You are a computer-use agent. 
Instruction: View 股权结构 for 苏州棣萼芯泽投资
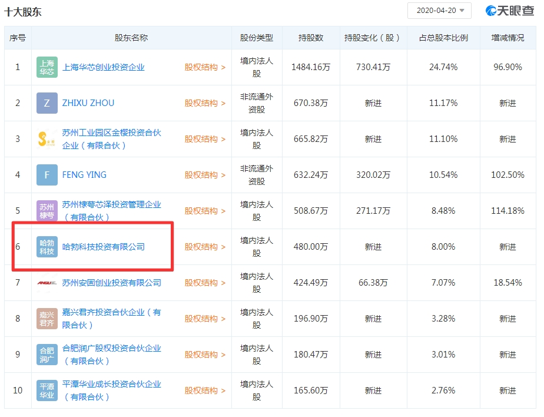pyautogui.click(x=205, y=211)
